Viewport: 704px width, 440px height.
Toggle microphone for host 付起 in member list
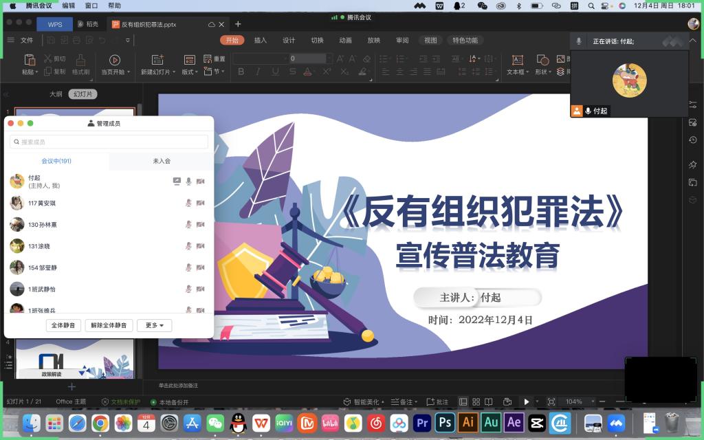pyautogui.click(x=188, y=181)
